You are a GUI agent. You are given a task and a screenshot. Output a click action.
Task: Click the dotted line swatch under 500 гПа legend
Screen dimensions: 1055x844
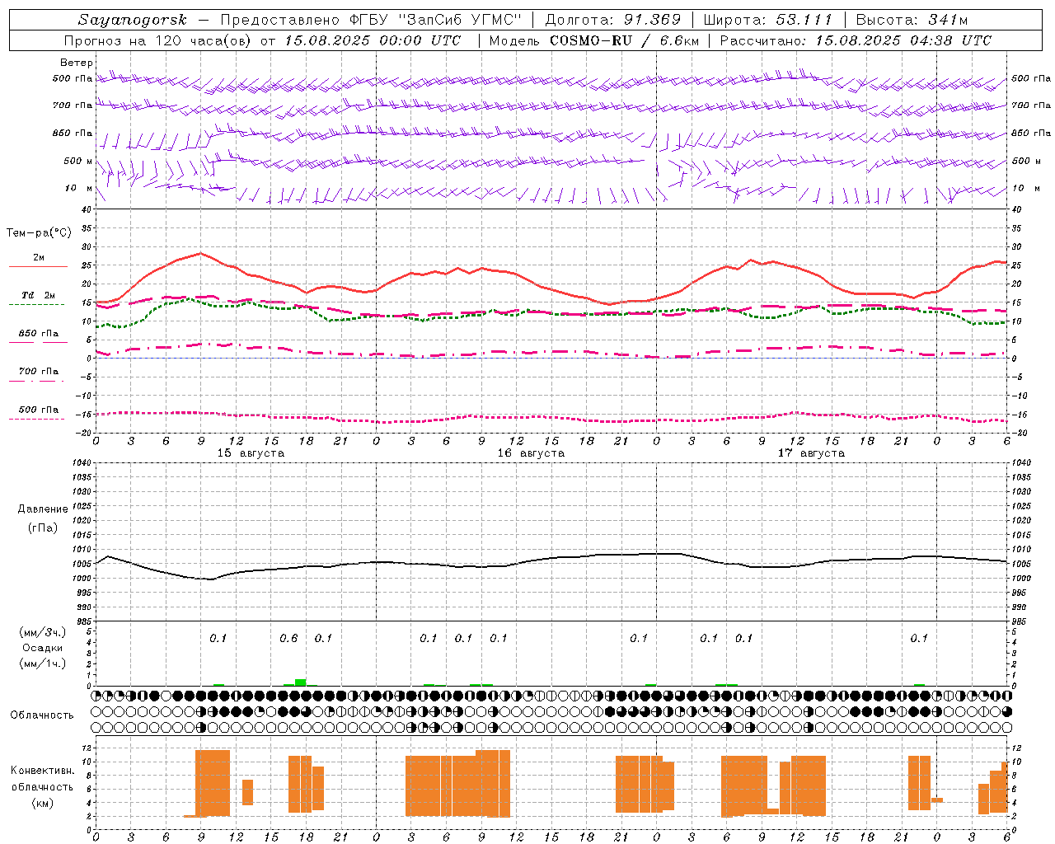pos(36,419)
